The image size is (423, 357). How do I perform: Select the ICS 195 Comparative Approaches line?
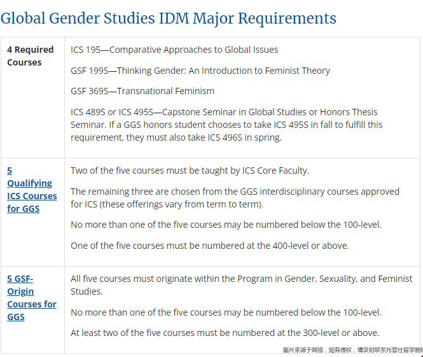pos(174,50)
